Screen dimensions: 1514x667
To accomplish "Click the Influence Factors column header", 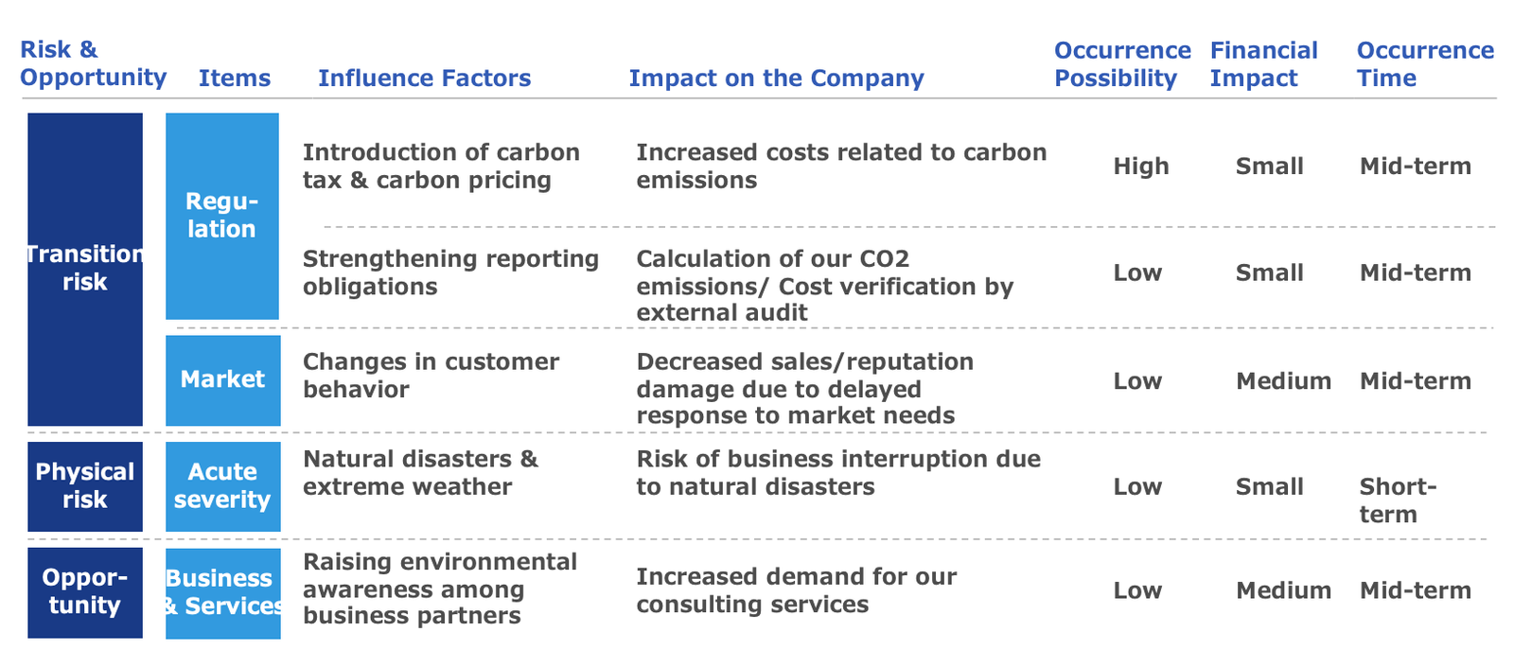I will click(x=424, y=78).
